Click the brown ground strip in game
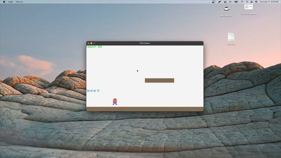Screen dimensions: 281x158 click(145, 109)
